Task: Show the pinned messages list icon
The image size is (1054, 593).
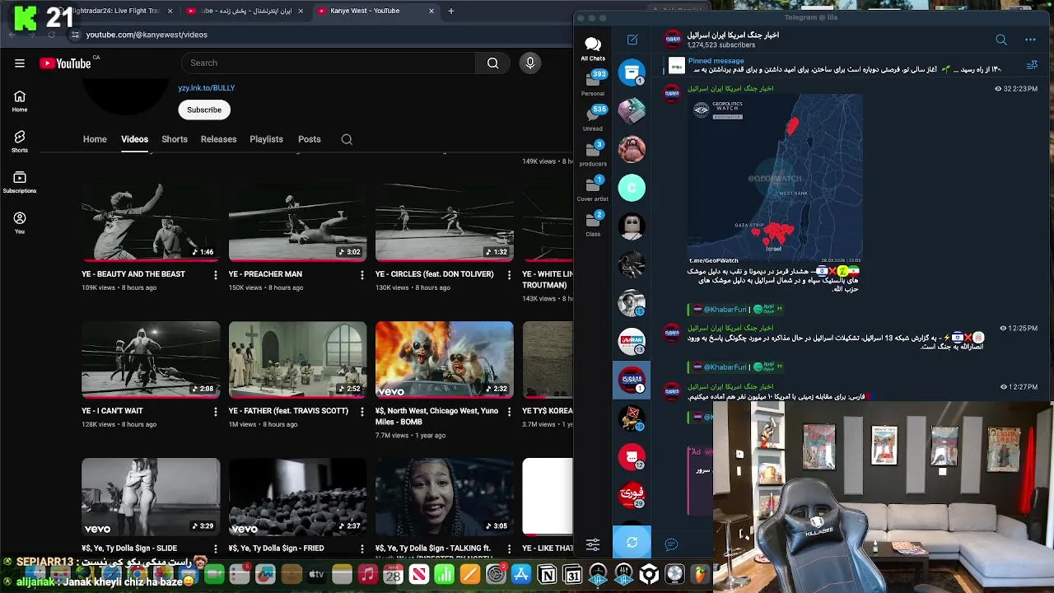Action: (x=1032, y=66)
